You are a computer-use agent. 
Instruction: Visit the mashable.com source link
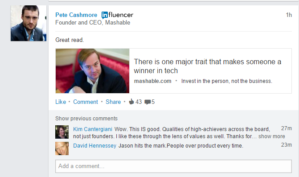pyautogui.click(x=152, y=81)
